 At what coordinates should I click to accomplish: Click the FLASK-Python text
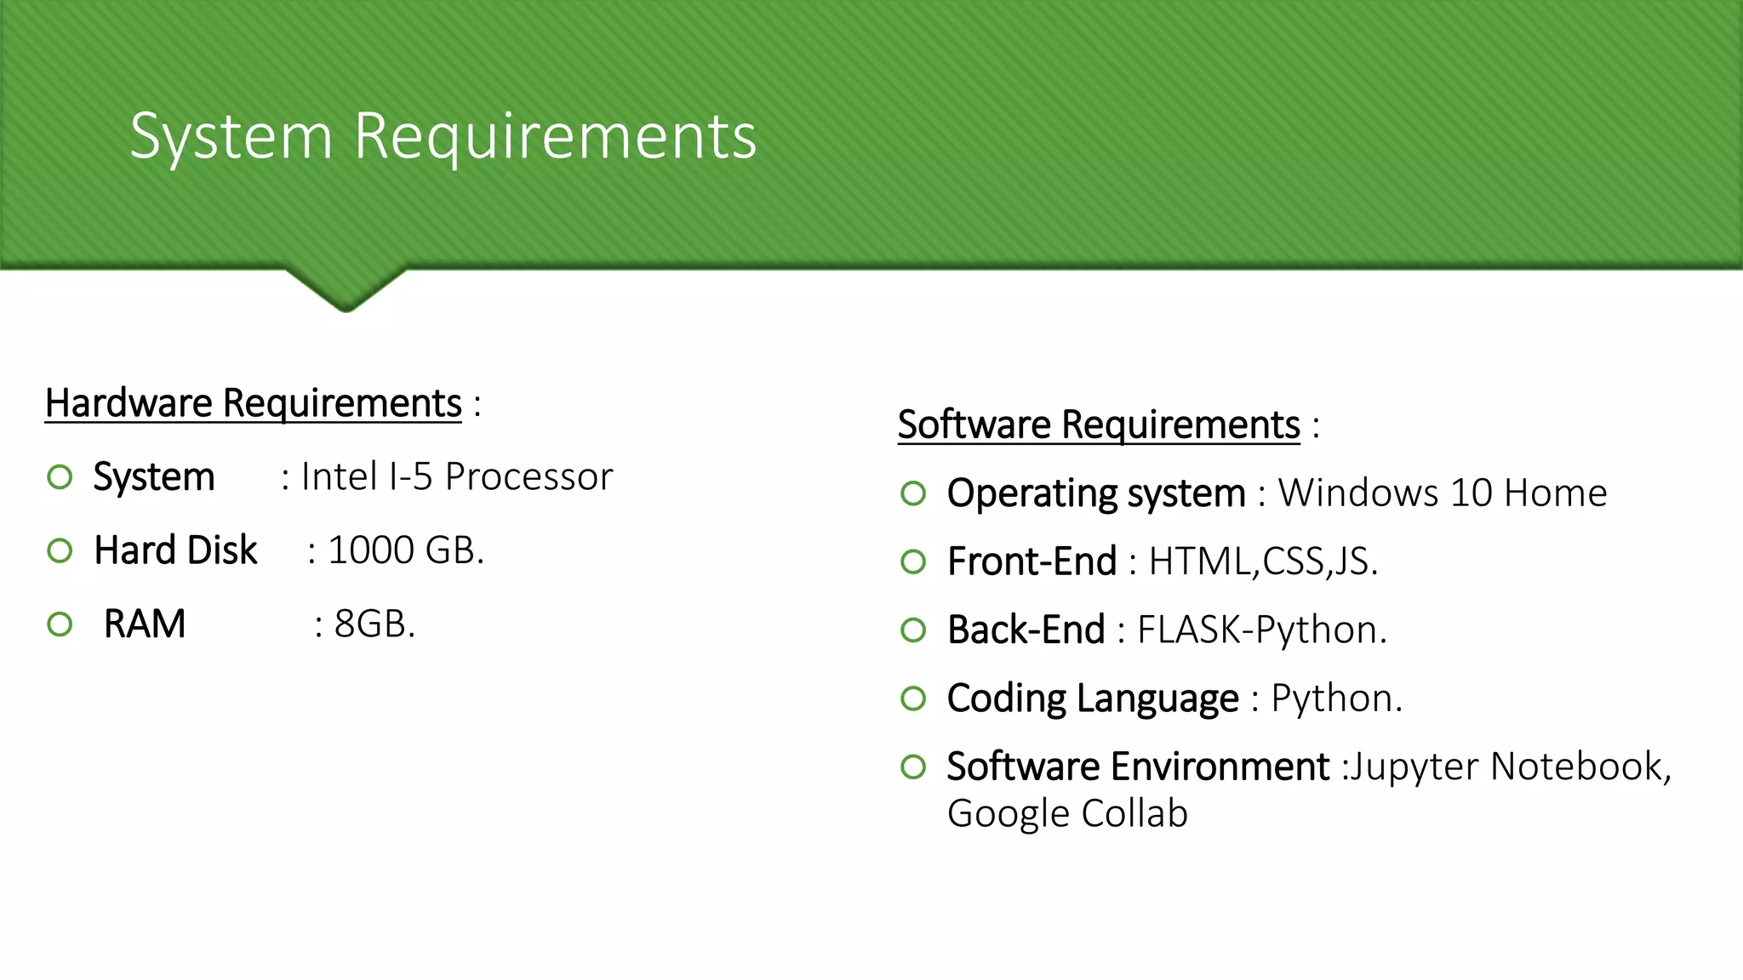[x=1262, y=630]
